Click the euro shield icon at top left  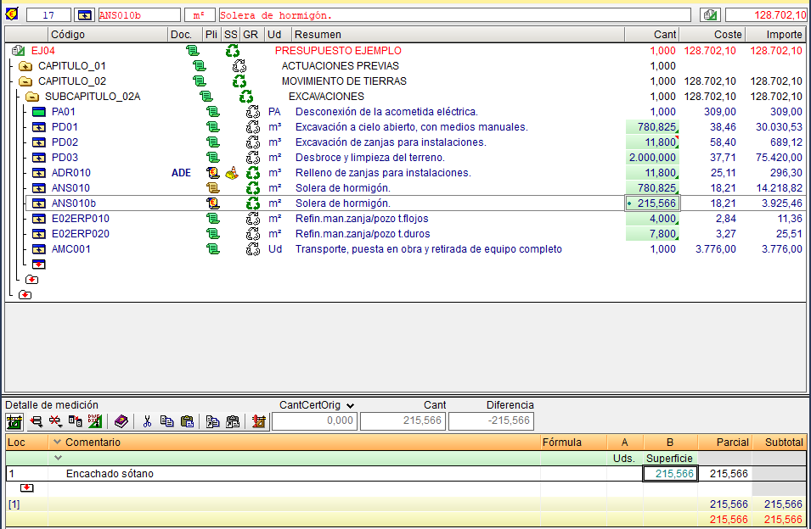pyautogui.click(x=12, y=14)
